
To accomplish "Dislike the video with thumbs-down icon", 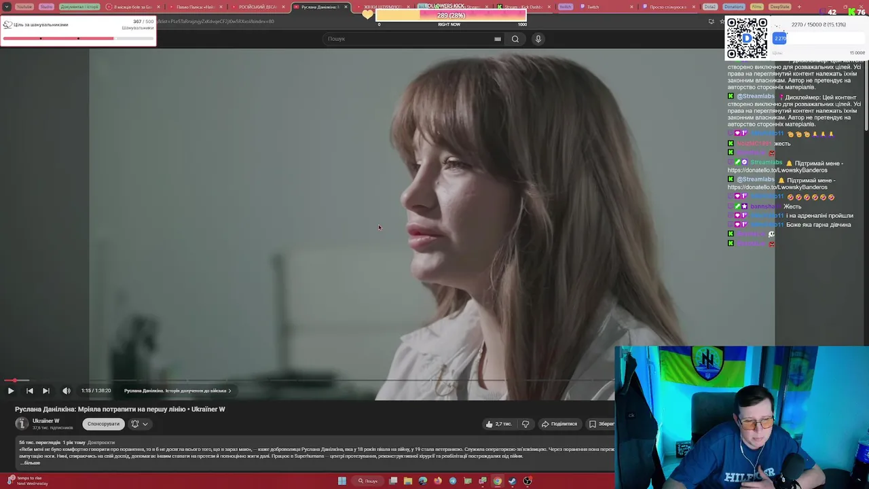I will point(525,424).
